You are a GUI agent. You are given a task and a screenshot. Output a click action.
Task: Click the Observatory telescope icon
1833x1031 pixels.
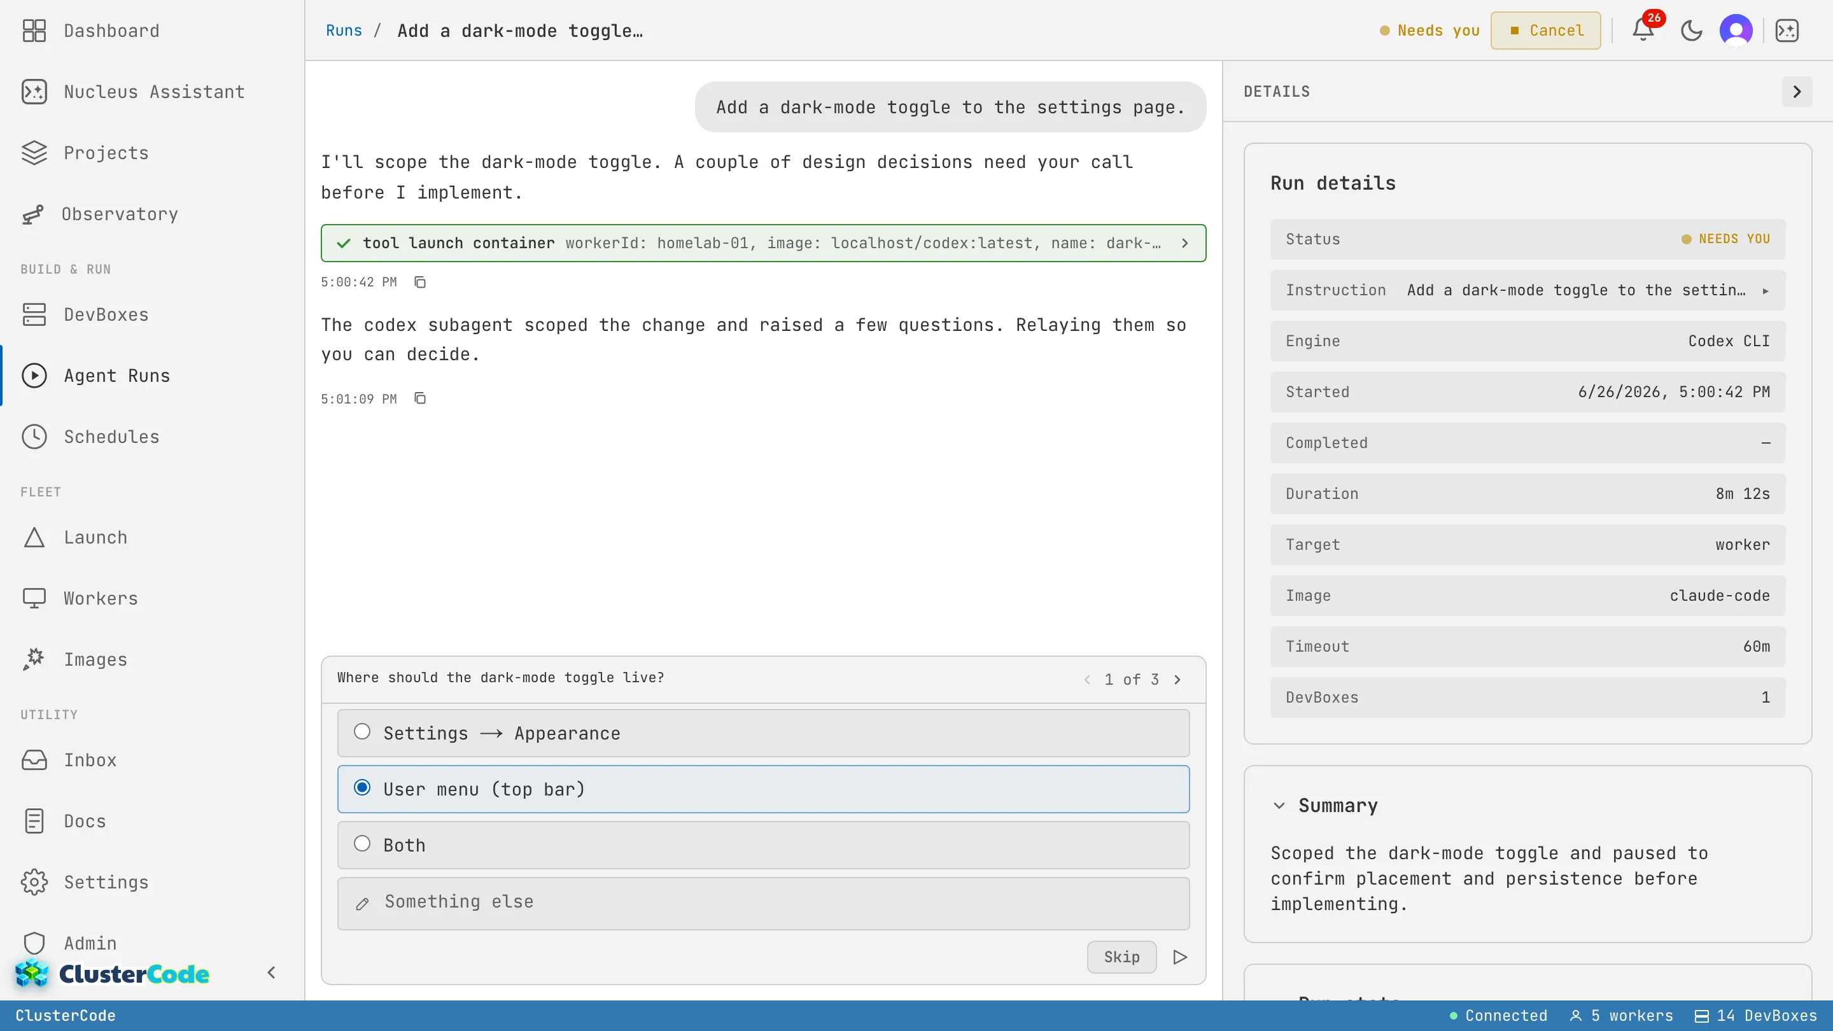tap(32, 214)
